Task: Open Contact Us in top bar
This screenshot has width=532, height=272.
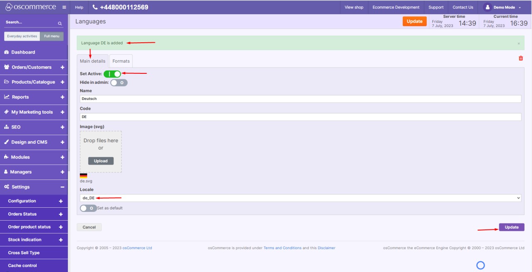Action: (463, 7)
